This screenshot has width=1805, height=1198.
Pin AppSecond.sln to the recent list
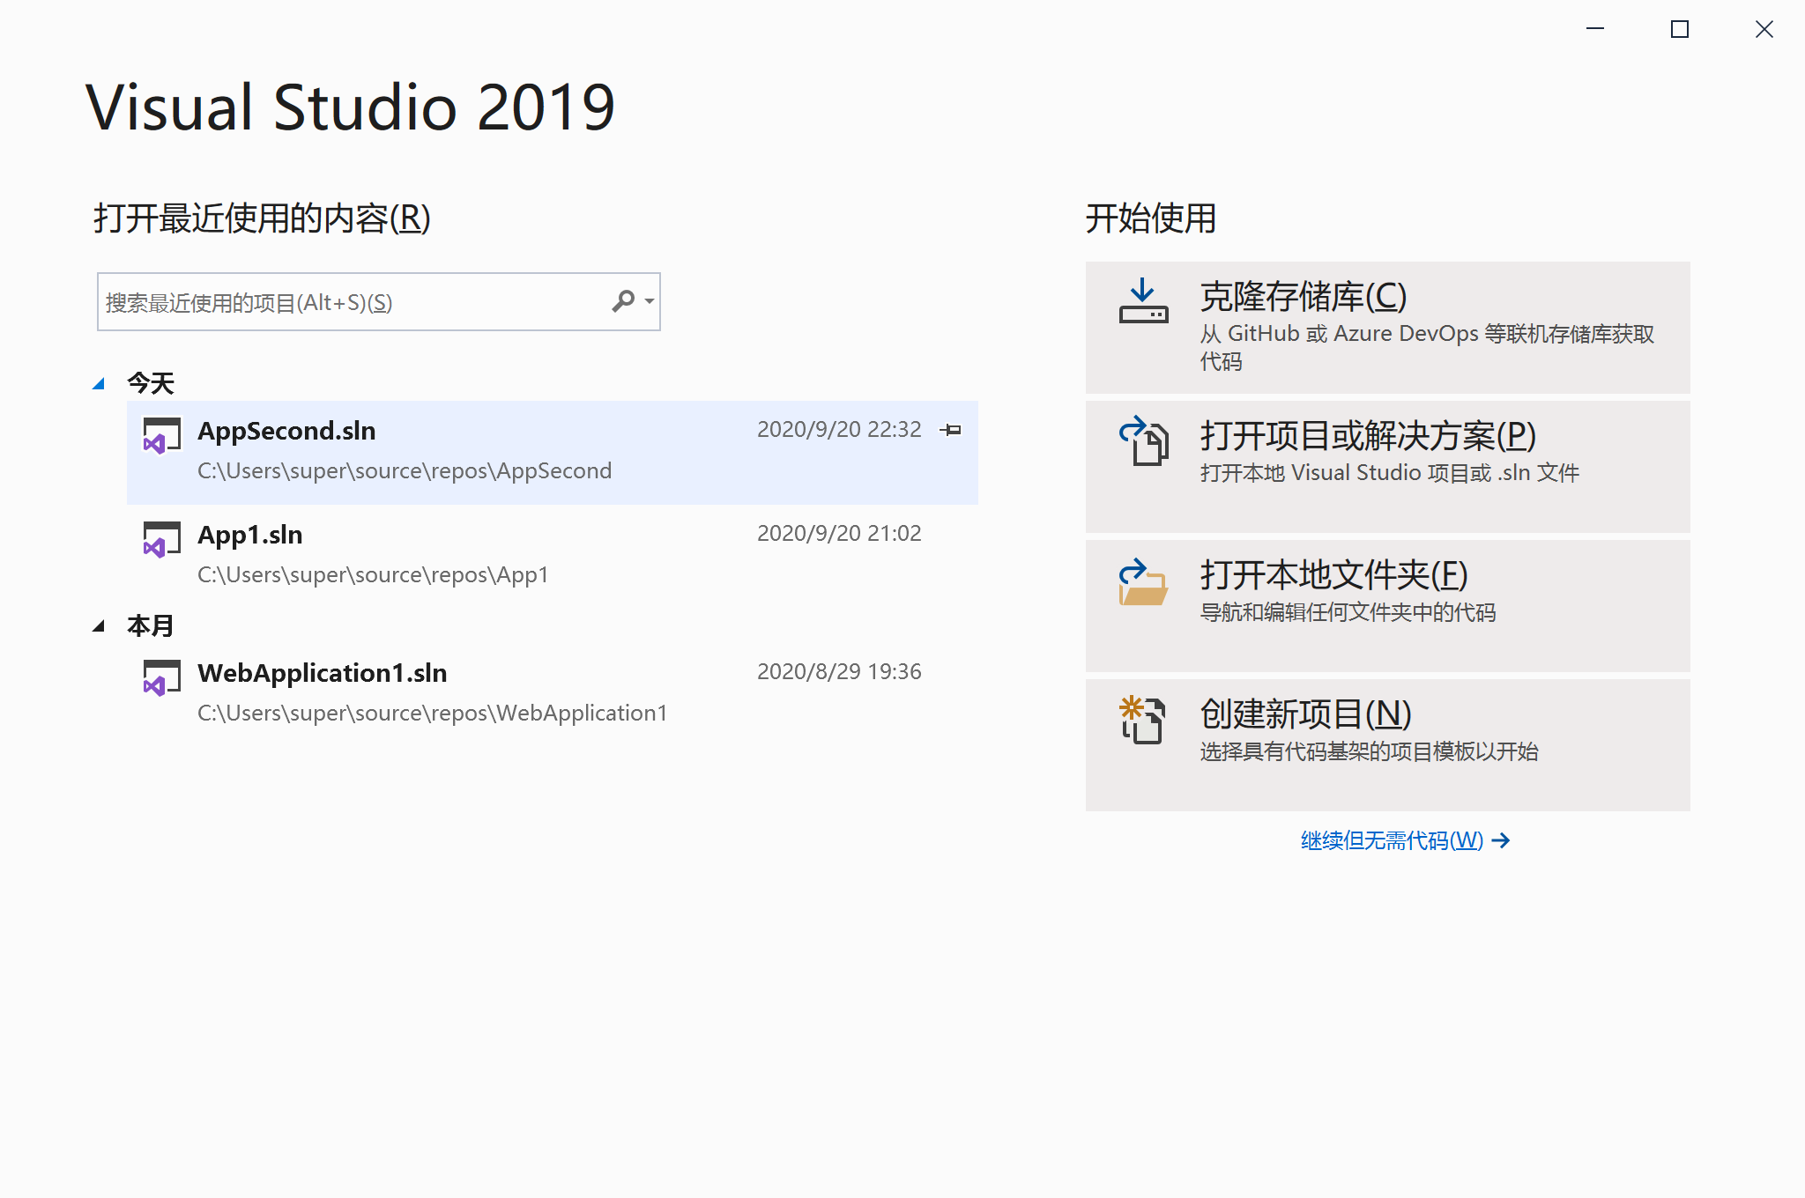(x=951, y=430)
